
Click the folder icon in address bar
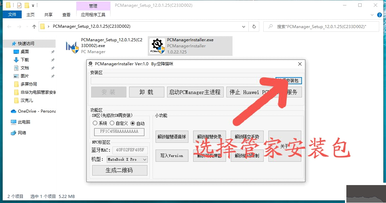click(x=43, y=26)
